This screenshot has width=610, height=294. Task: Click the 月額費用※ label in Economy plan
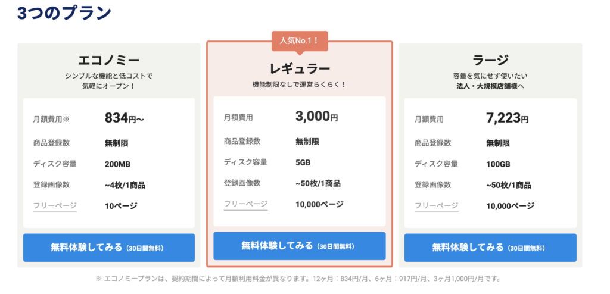[51, 120]
